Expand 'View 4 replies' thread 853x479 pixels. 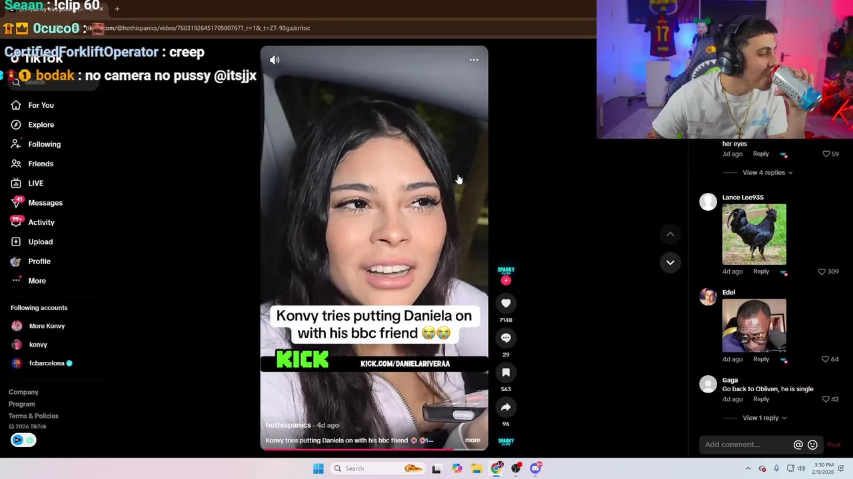(x=768, y=172)
